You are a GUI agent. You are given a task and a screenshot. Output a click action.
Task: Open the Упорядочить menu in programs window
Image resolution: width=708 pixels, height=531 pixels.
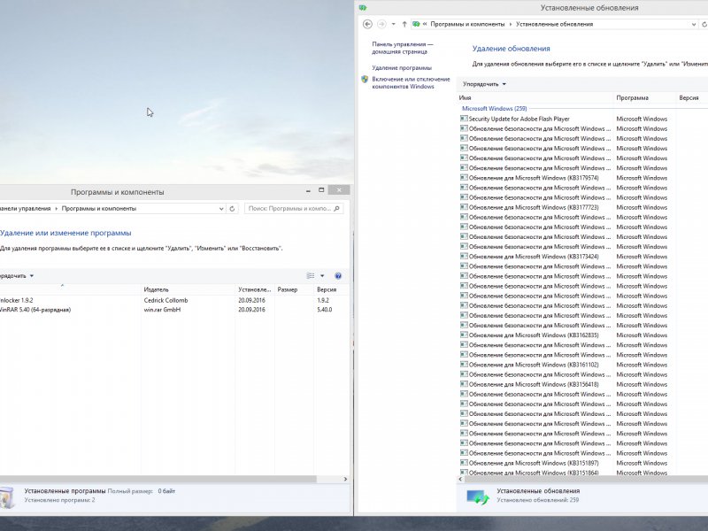17,276
